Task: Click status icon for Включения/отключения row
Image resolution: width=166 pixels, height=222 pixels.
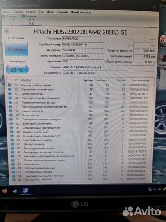Action: 11,123
